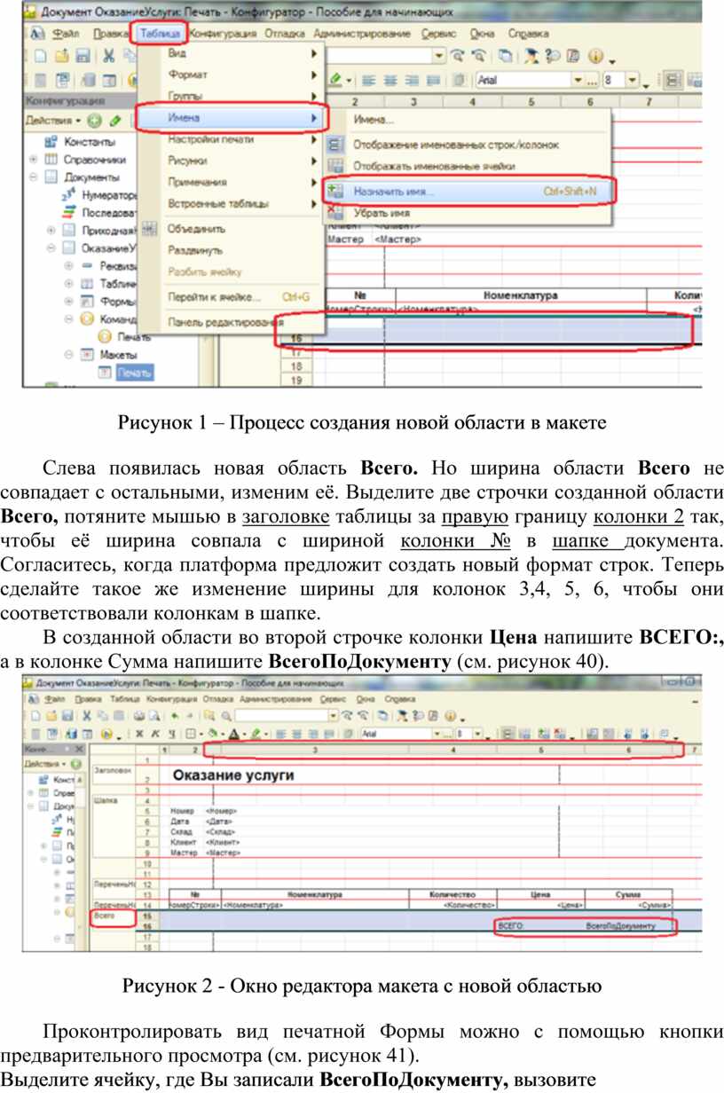
Task: Choose Отображение именованных строк/колонок
Action: [x=468, y=144]
